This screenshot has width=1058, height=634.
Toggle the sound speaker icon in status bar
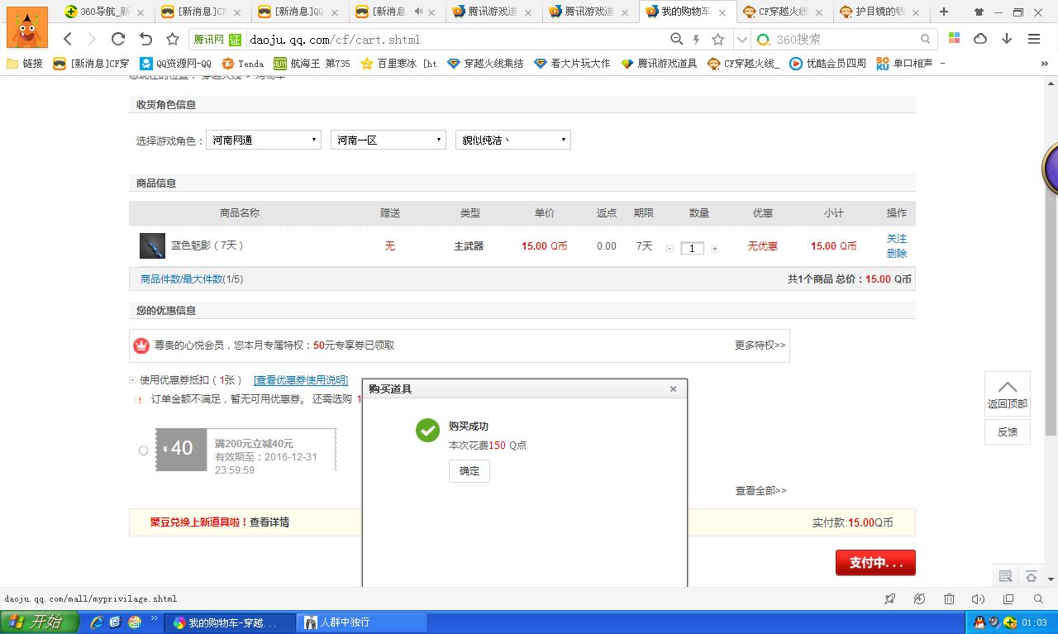[979, 598]
